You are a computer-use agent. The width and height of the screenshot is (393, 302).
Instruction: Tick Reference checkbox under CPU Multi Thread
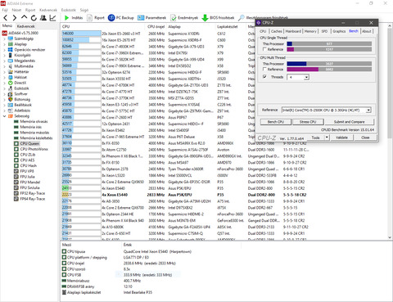point(264,70)
